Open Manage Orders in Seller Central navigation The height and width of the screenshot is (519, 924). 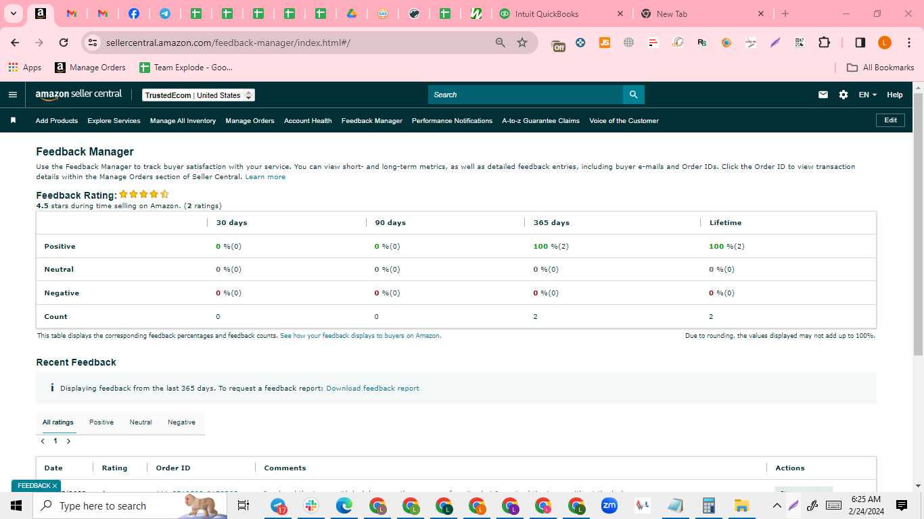click(x=250, y=121)
